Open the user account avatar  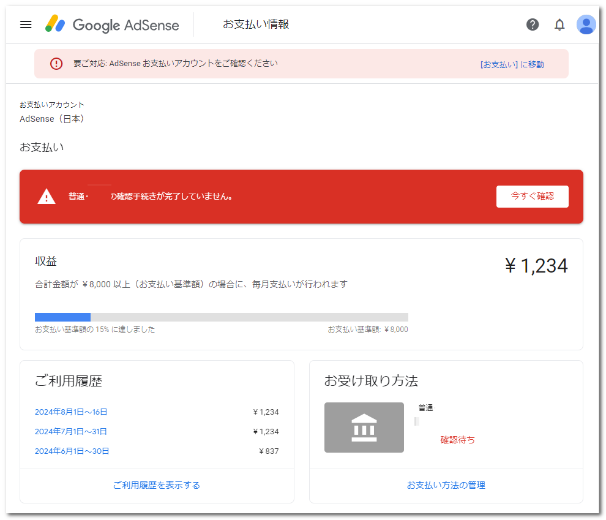[x=586, y=24]
